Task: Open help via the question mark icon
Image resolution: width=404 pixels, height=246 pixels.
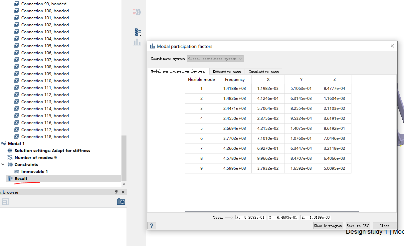Action: pos(151,226)
